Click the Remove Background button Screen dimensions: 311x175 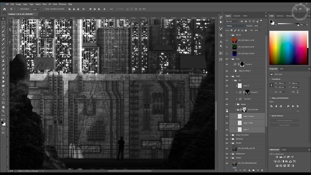coord(285,121)
